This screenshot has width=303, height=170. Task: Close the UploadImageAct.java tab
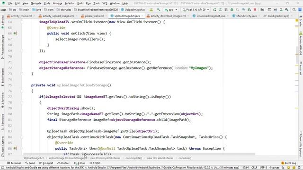(x=143, y=16)
